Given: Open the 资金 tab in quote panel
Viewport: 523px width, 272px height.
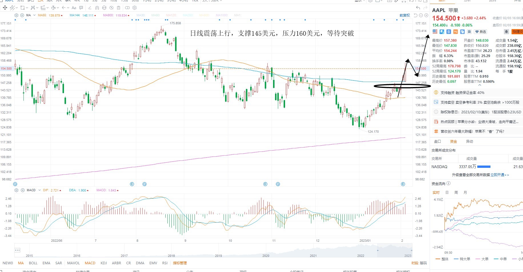Looking at the screenshot, I should click(454, 142).
